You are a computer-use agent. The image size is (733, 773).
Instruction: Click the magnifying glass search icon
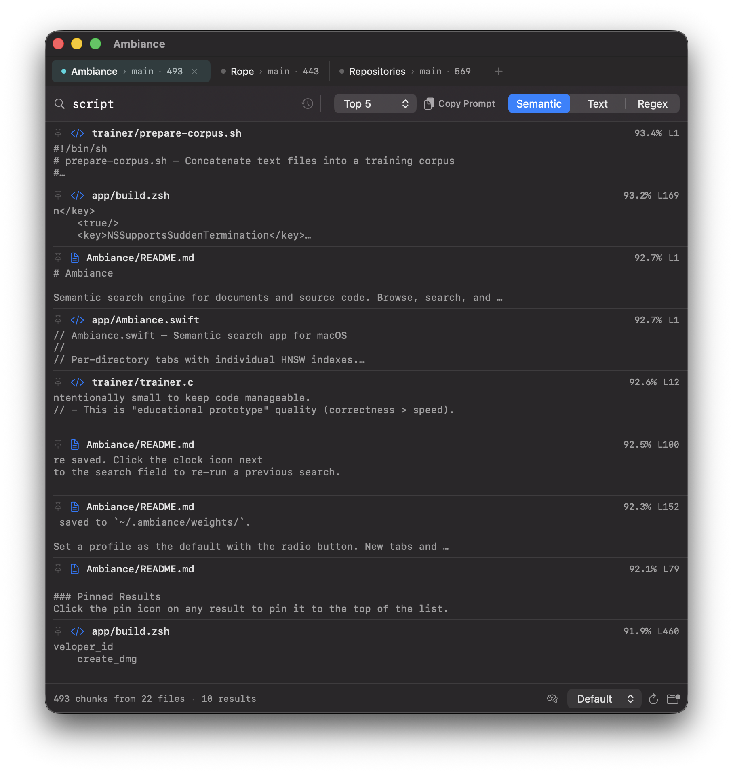click(x=59, y=103)
